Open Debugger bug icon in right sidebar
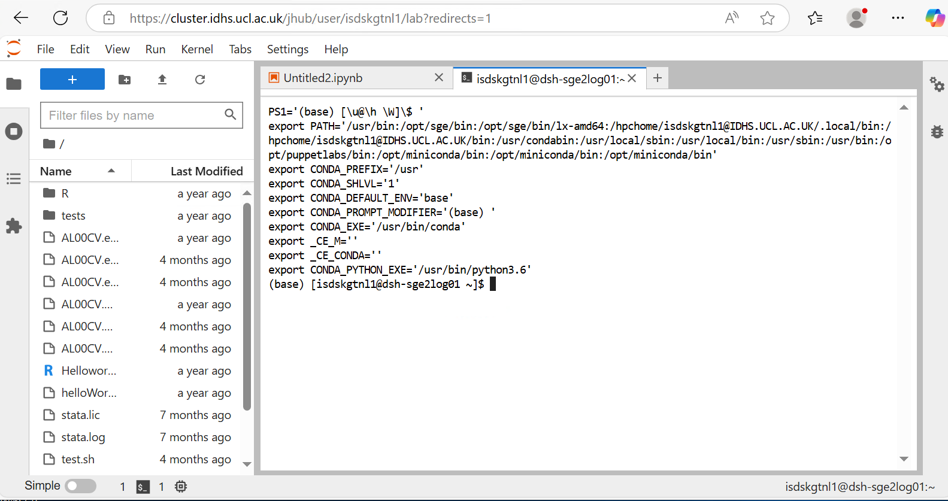The height and width of the screenshot is (501, 948). pos(937,132)
